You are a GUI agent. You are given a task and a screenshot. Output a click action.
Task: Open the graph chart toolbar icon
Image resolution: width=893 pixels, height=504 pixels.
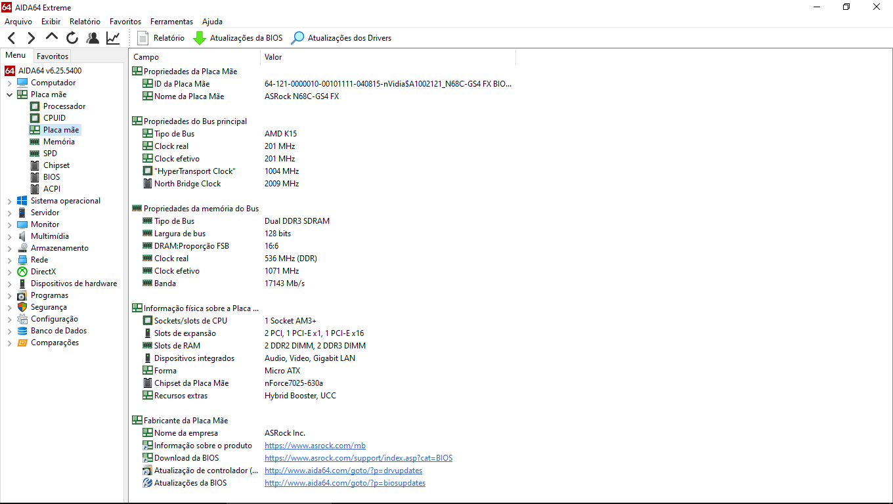click(113, 38)
